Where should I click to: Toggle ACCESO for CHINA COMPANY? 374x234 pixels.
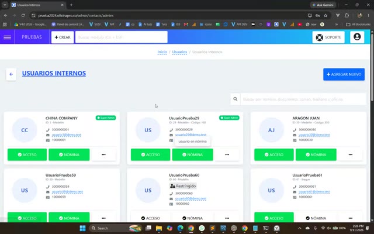(x=27, y=154)
